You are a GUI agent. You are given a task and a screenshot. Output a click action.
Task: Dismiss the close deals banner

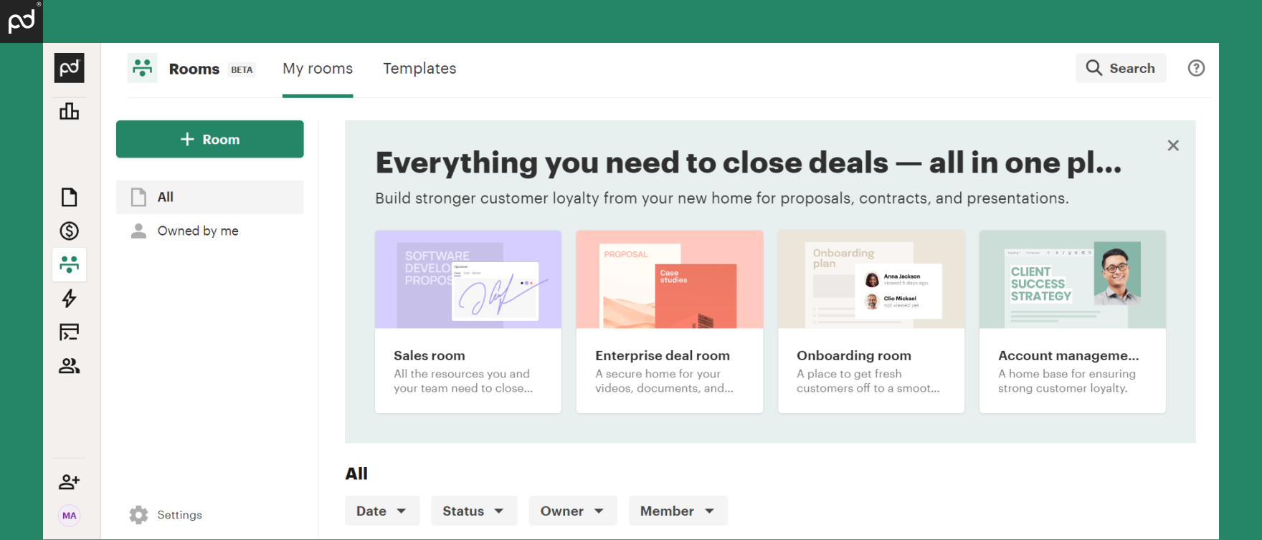click(1173, 145)
